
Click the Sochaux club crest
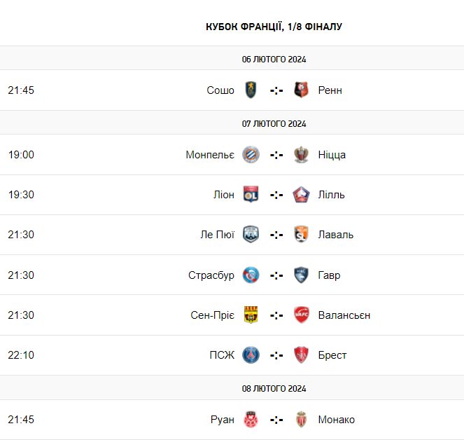coord(251,90)
